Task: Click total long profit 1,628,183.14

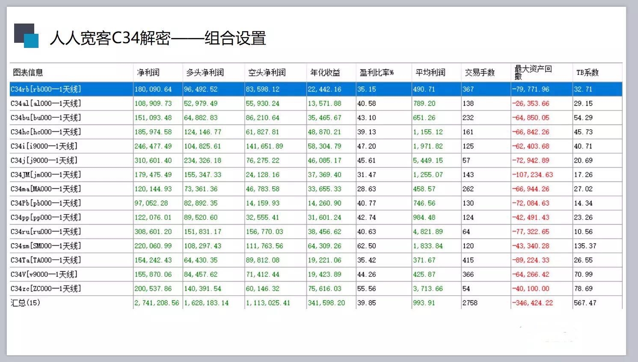Action: tap(206, 303)
